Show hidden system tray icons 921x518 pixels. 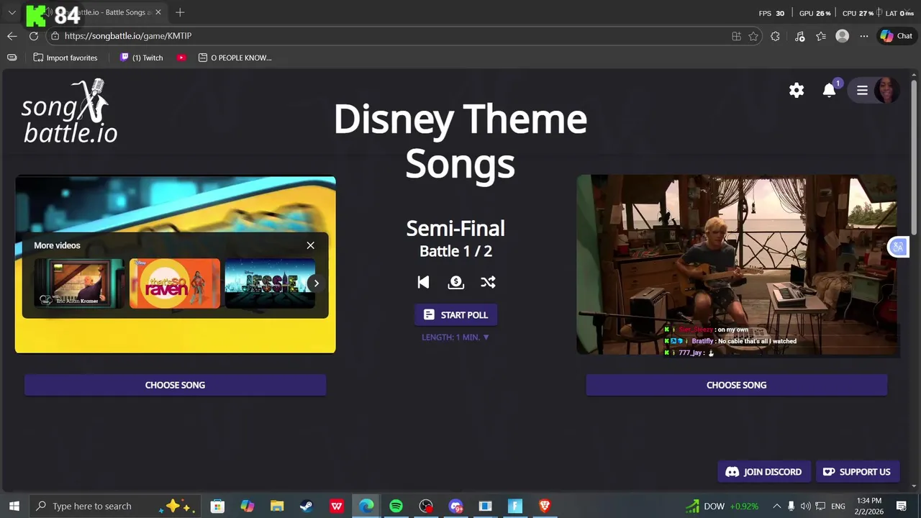coord(777,506)
